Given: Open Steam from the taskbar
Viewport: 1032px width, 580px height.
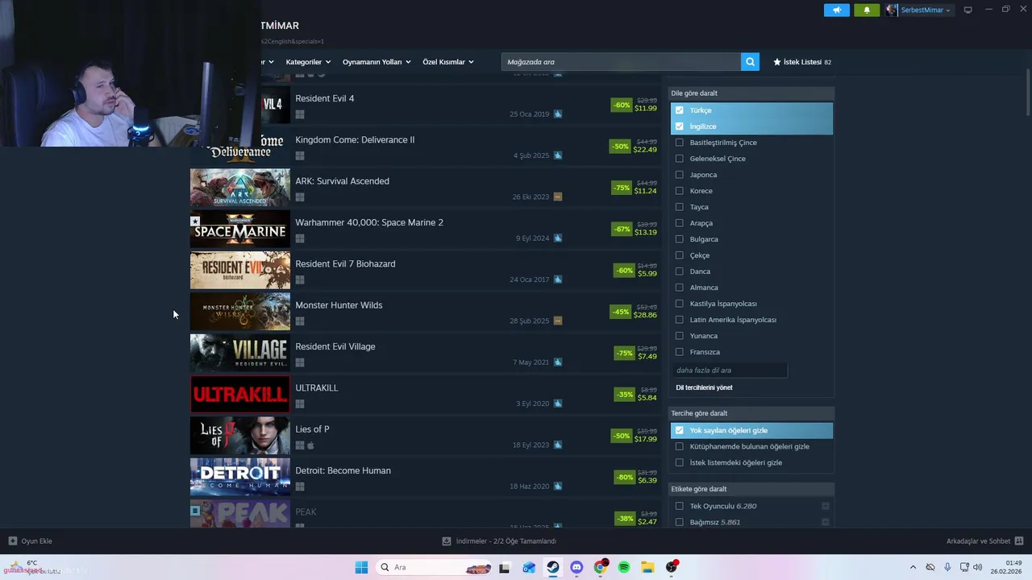Looking at the screenshot, I should tap(552, 567).
